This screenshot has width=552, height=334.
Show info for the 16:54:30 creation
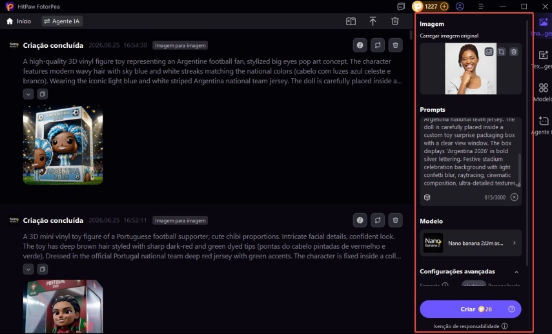pyautogui.click(x=360, y=45)
